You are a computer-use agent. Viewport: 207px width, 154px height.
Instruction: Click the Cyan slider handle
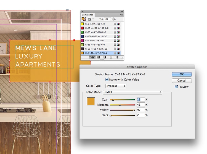pos(113,100)
